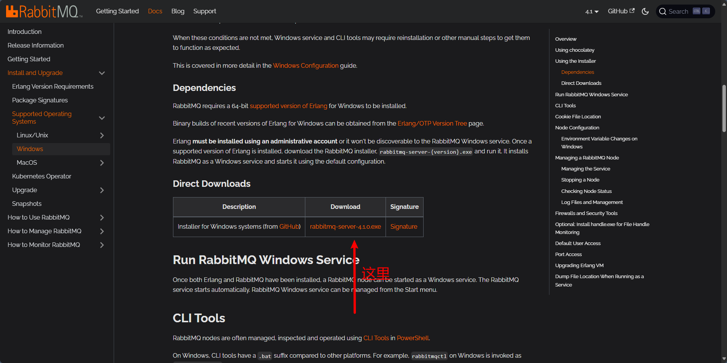727x363 pixels.
Task: Open the Support top menu item
Action: [205, 11]
